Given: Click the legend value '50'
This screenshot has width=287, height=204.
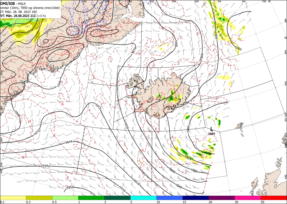Looking at the screenshot, I should (263, 202).
